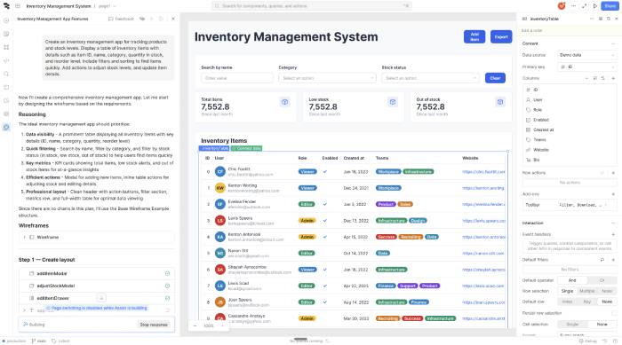
Task: Set Default operator to Or
Action: (x=602, y=280)
